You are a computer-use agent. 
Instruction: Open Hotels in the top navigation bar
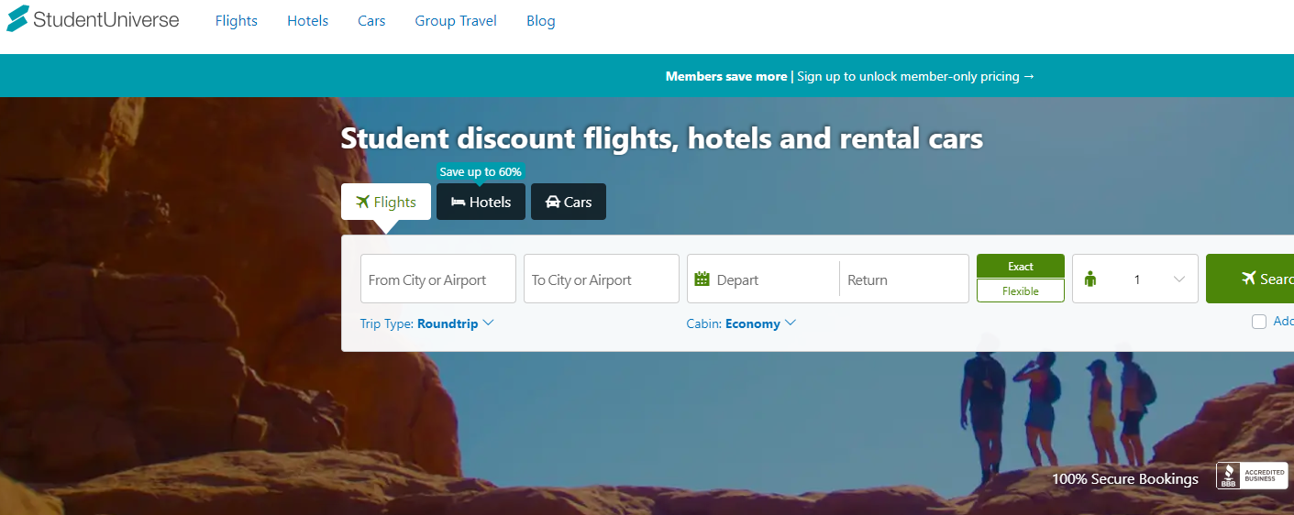tap(307, 21)
